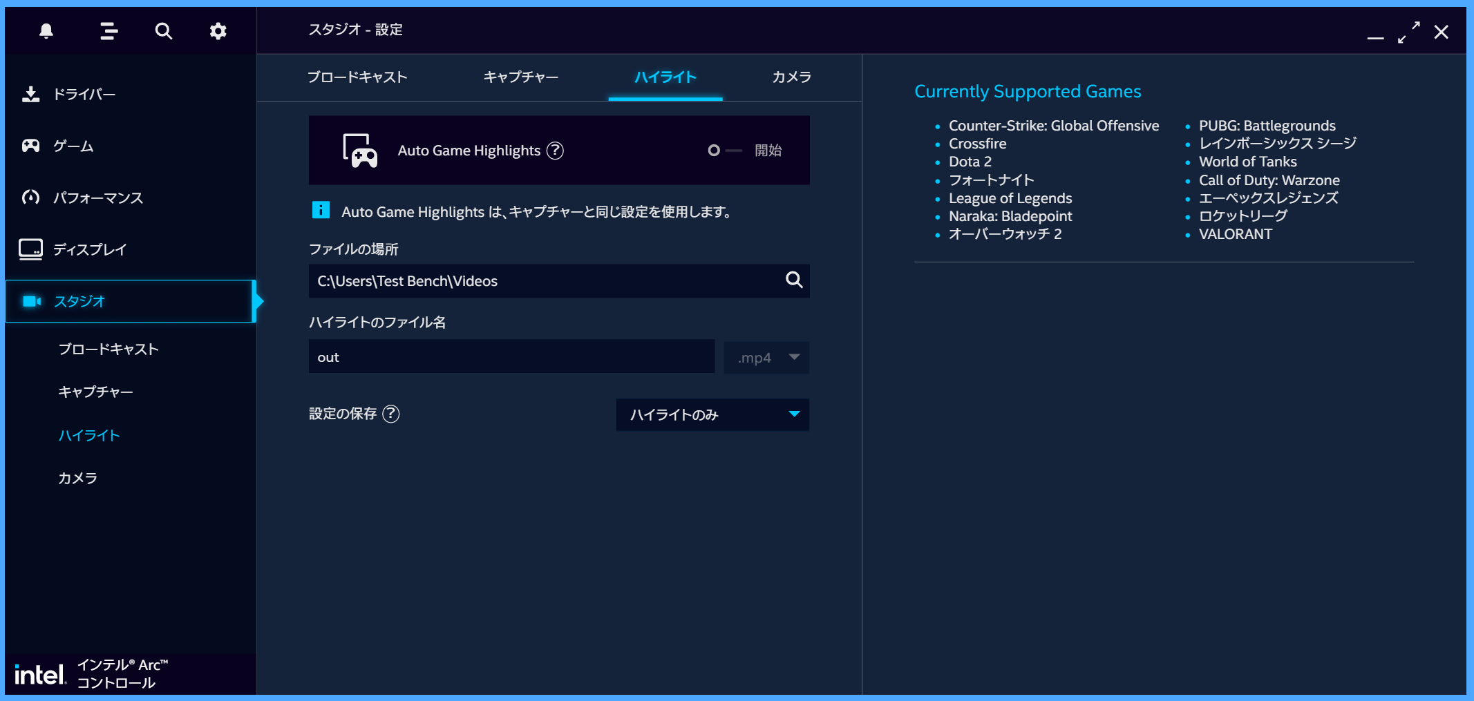Click the highlight file name field containing out
The image size is (1474, 701).
tap(511, 357)
